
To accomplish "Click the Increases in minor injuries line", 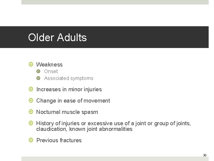I will (x=69, y=89).
